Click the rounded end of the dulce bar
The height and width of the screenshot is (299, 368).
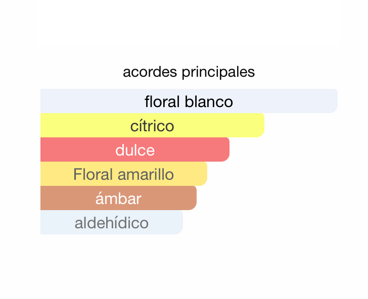[x=224, y=149]
